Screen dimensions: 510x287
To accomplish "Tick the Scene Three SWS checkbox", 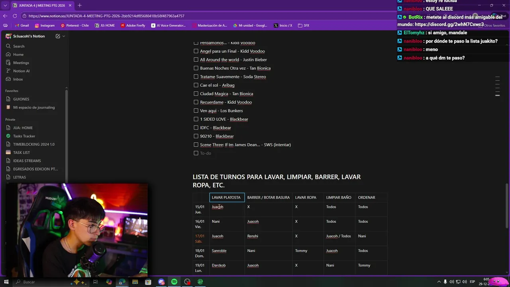I will point(196,145).
